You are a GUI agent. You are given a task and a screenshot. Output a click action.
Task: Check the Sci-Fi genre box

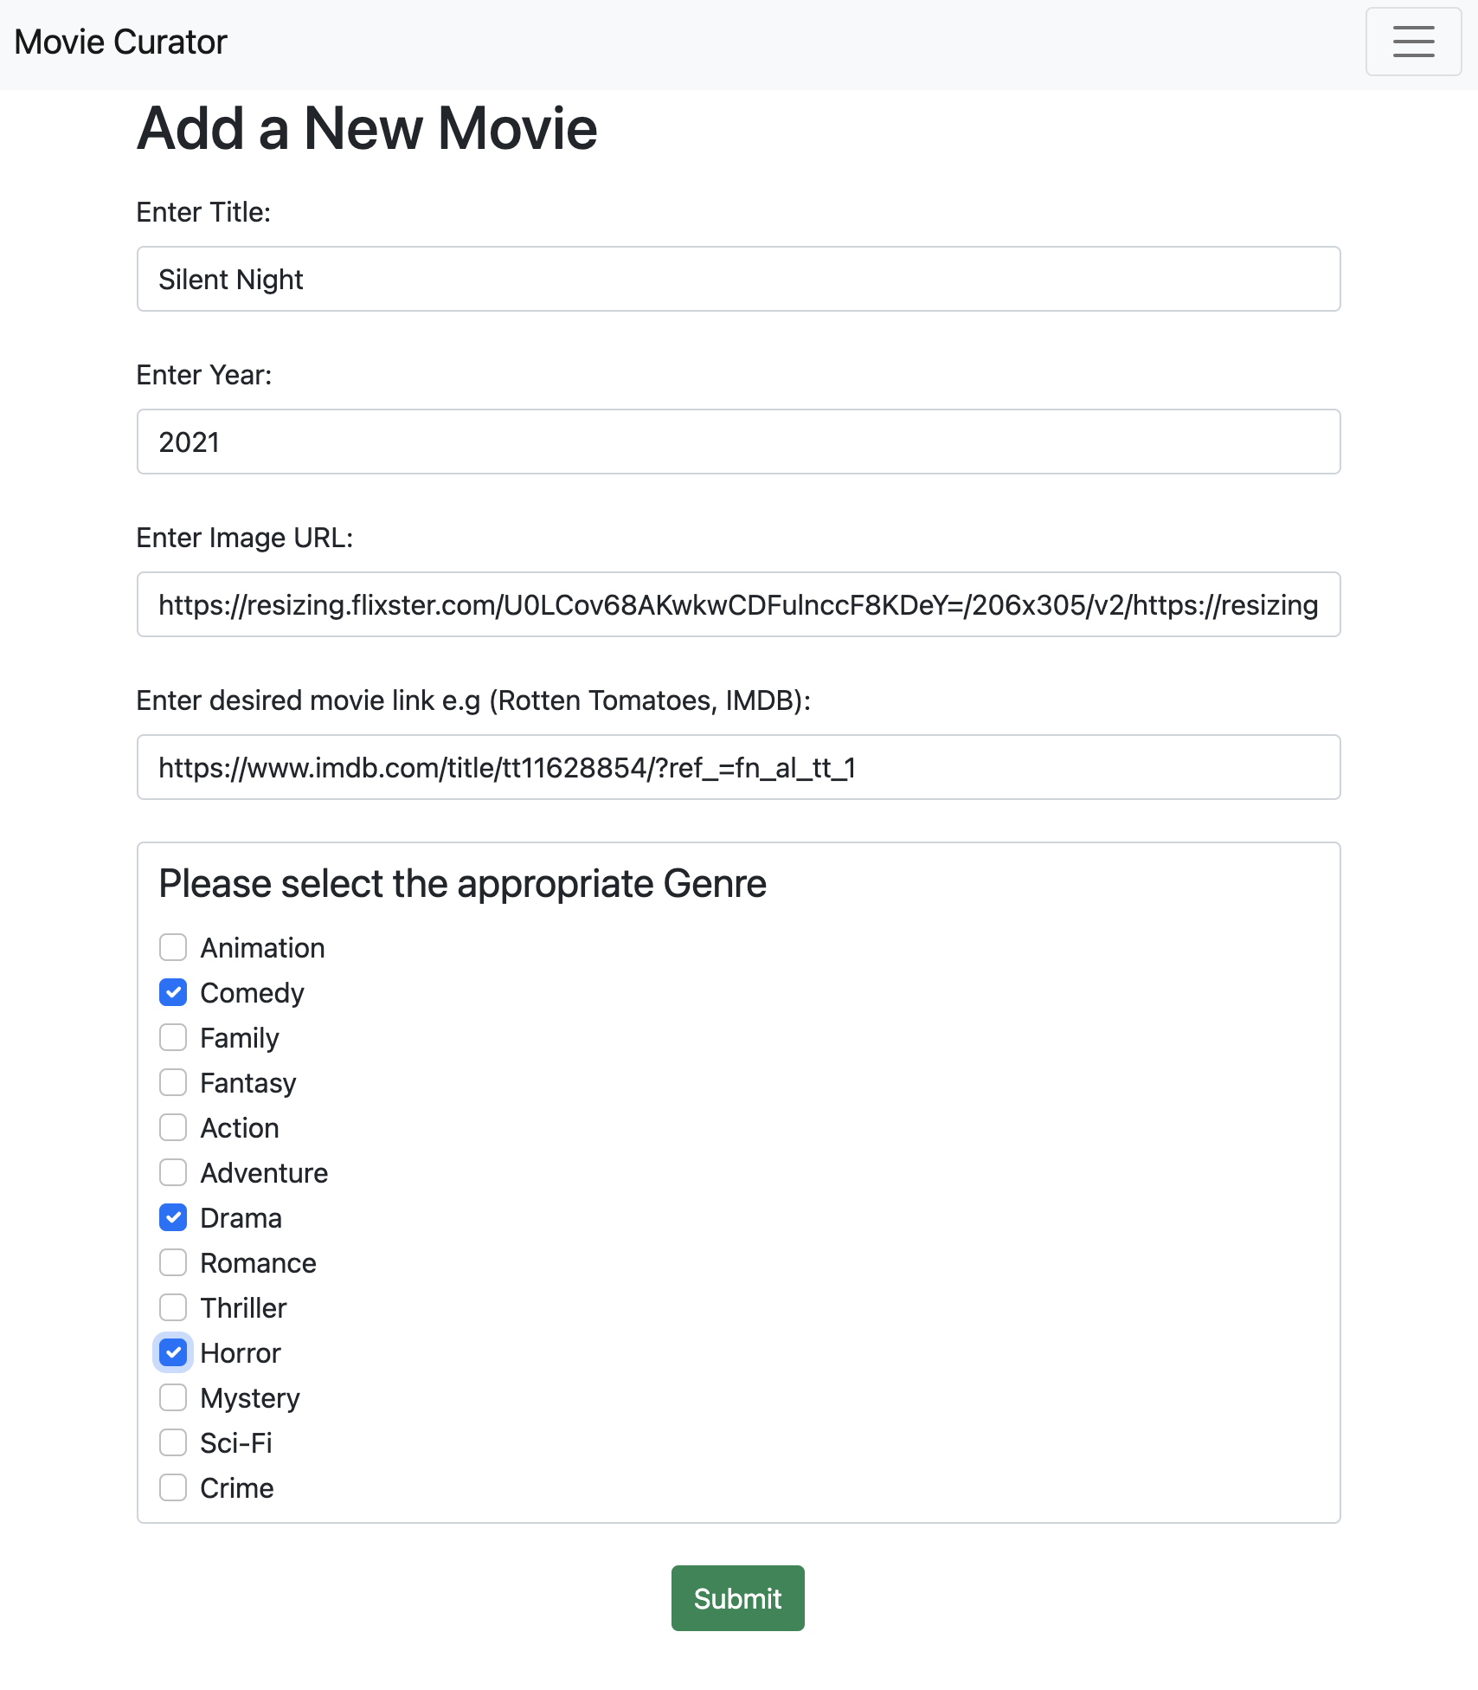click(x=173, y=1442)
